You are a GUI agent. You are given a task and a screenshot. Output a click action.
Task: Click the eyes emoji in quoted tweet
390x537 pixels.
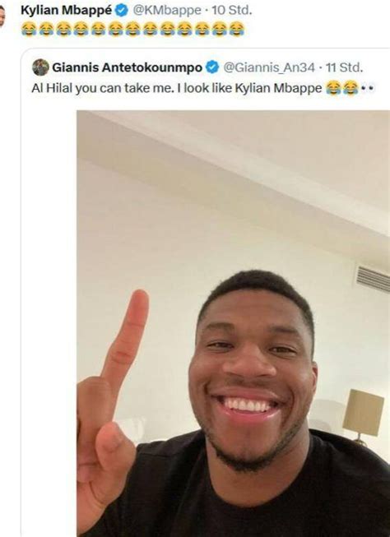point(368,88)
